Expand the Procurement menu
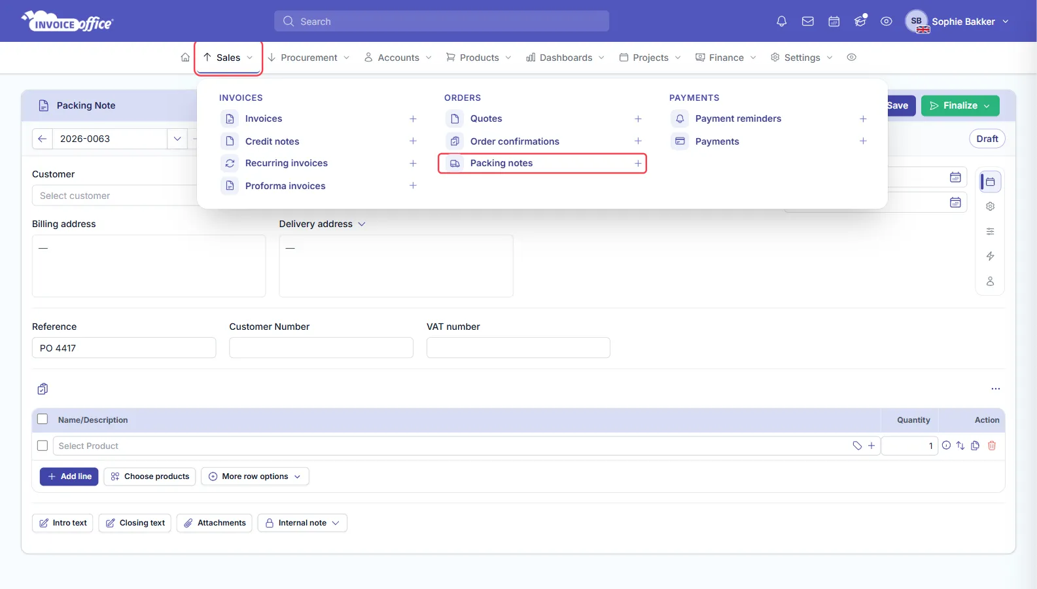The width and height of the screenshot is (1037, 589). (x=308, y=58)
